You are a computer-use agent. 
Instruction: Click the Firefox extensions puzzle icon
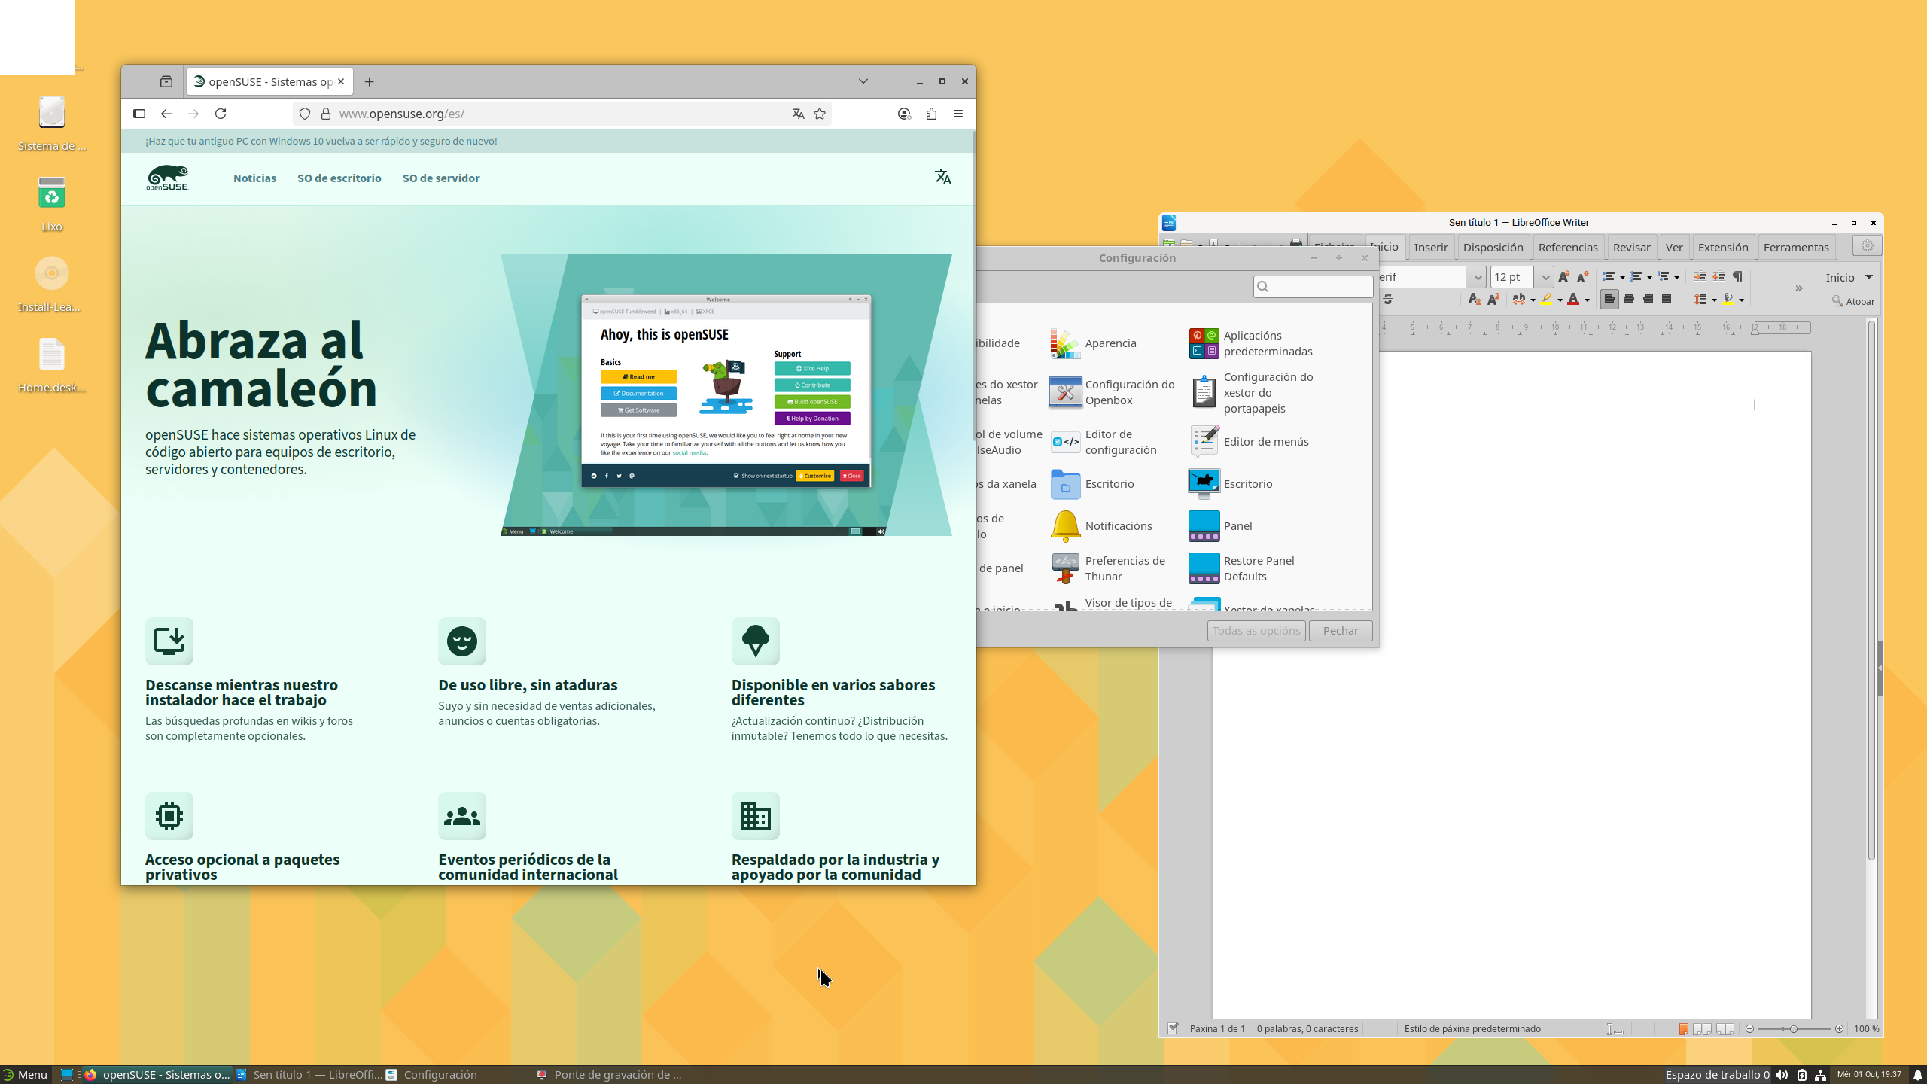click(931, 114)
